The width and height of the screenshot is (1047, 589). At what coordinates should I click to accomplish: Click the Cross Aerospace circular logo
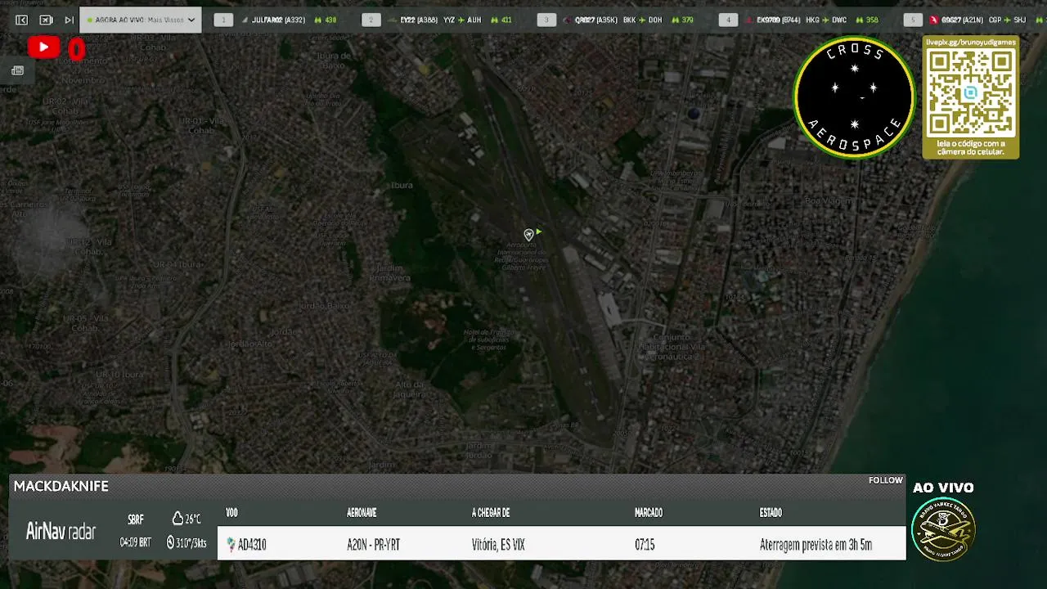click(854, 97)
